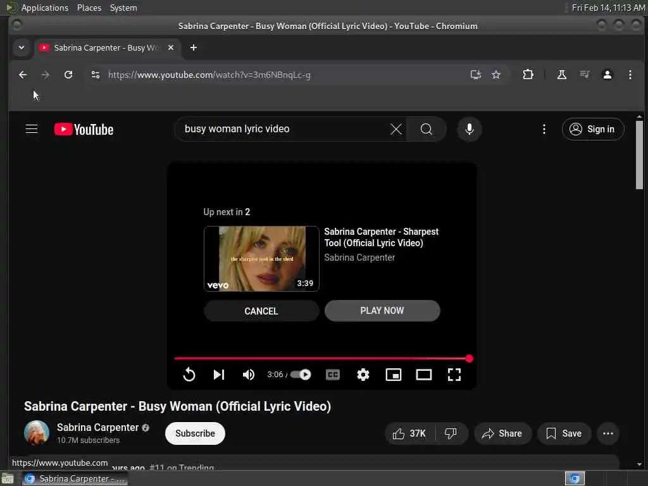Open Chrome Labs flask icon
The width and height of the screenshot is (648, 486).
point(562,75)
